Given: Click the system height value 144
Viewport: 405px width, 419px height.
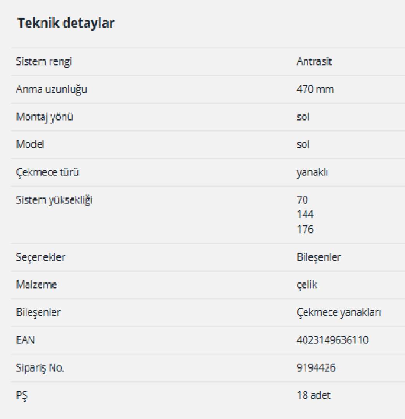Looking at the screenshot, I should coord(305,215).
